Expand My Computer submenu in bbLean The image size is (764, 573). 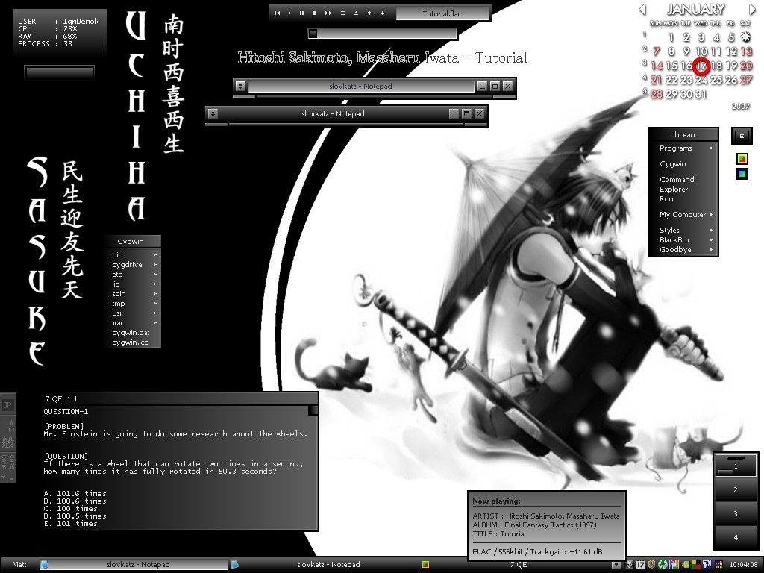(x=683, y=214)
